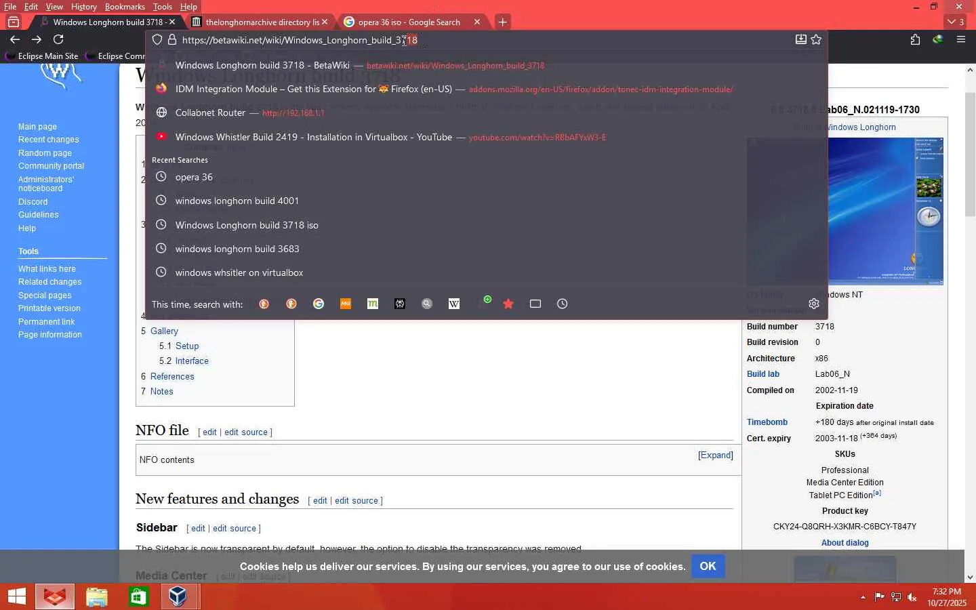Bookmark this page with the star

[816, 39]
